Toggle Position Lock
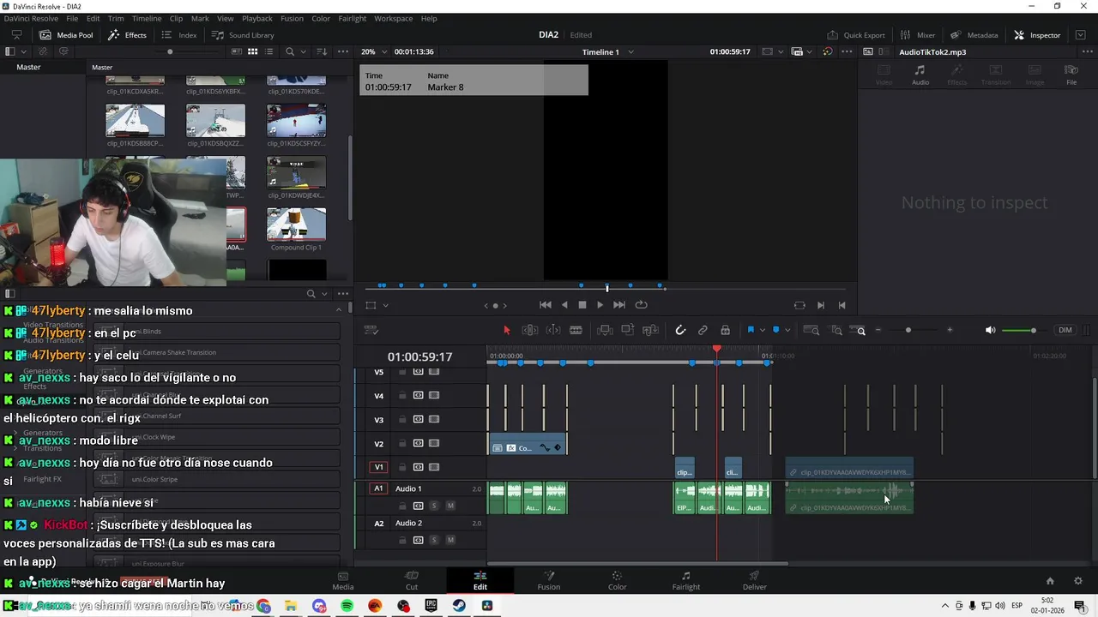Image resolution: width=1098 pixels, height=617 pixels. (x=725, y=330)
